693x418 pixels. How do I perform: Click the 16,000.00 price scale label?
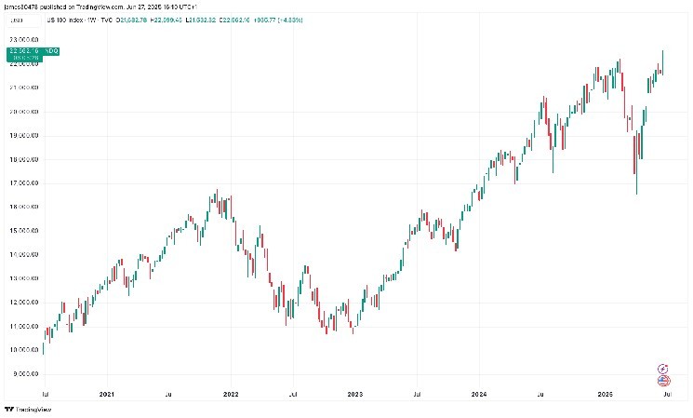21,207
